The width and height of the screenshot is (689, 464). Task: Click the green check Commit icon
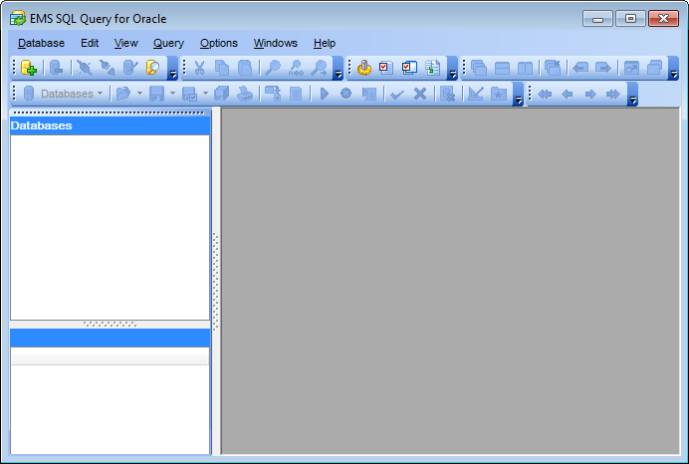pos(397,94)
